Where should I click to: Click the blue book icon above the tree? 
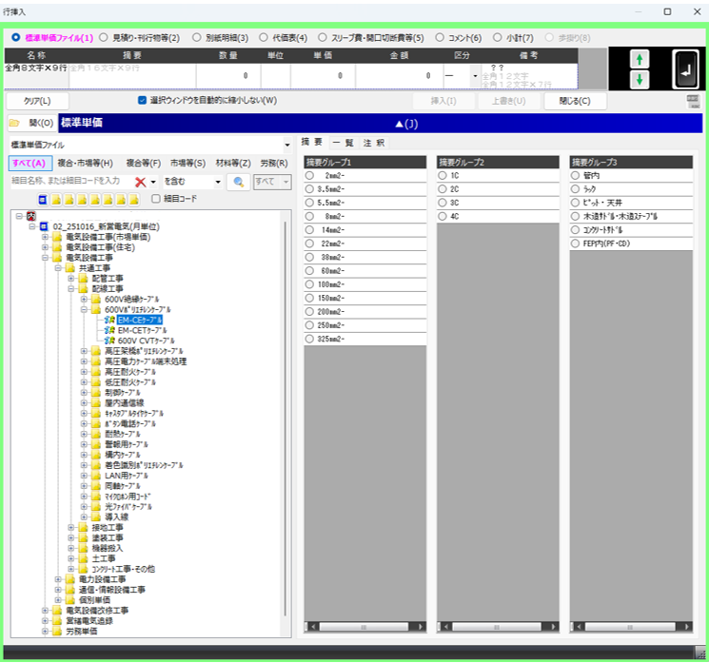pyautogui.click(x=43, y=199)
